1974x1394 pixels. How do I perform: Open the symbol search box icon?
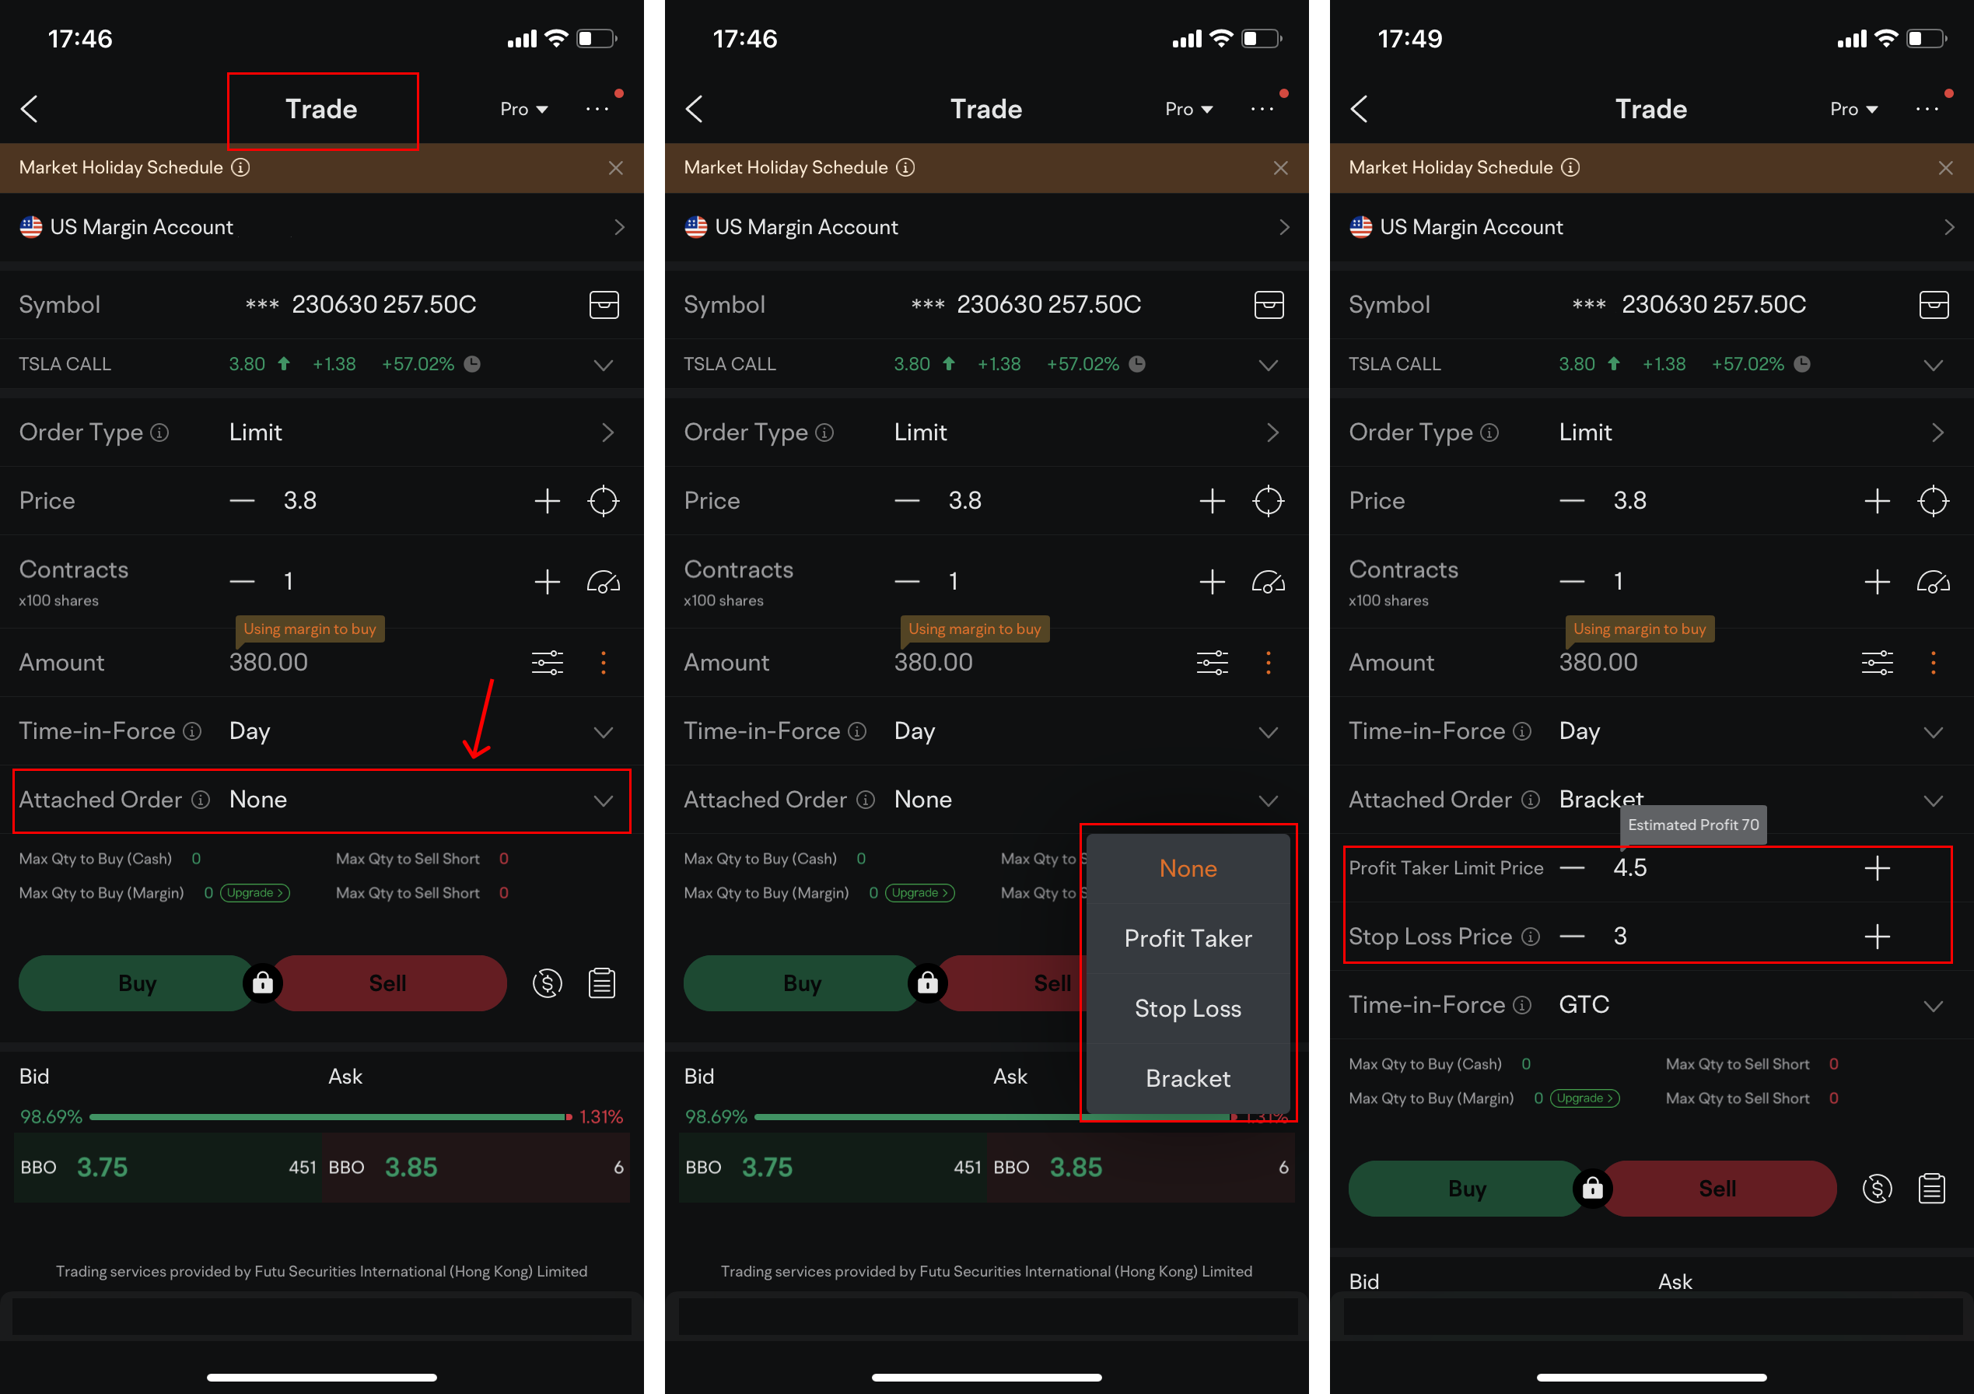[x=604, y=304]
